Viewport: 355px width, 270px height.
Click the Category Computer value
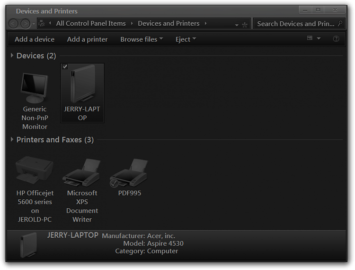pyautogui.click(x=162, y=251)
